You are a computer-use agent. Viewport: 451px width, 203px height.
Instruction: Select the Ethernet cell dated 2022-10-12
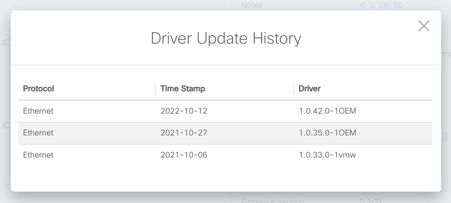pos(38,111)
